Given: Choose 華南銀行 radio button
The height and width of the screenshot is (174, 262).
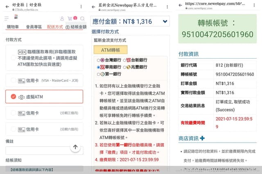Looking at the screenshot, I should (98, 67).
